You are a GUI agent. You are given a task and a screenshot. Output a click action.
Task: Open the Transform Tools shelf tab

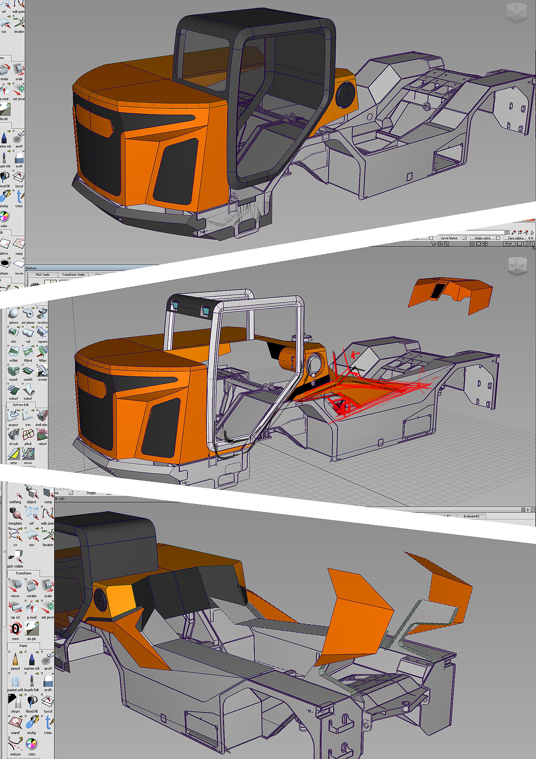point(73,274)
